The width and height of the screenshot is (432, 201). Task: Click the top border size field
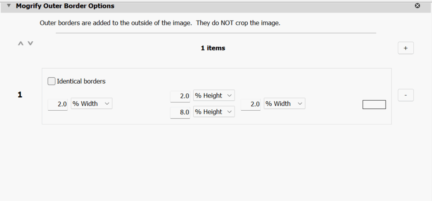pos(180,96)
